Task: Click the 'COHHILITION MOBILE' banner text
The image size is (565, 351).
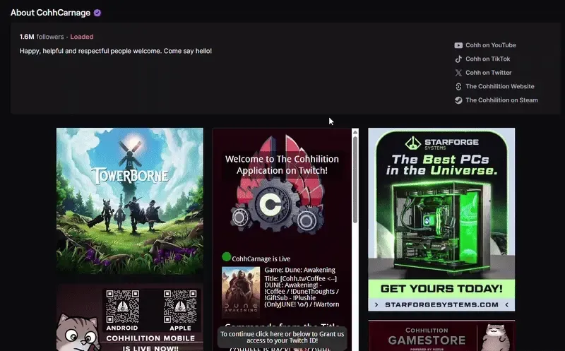Action: point(150,338)
